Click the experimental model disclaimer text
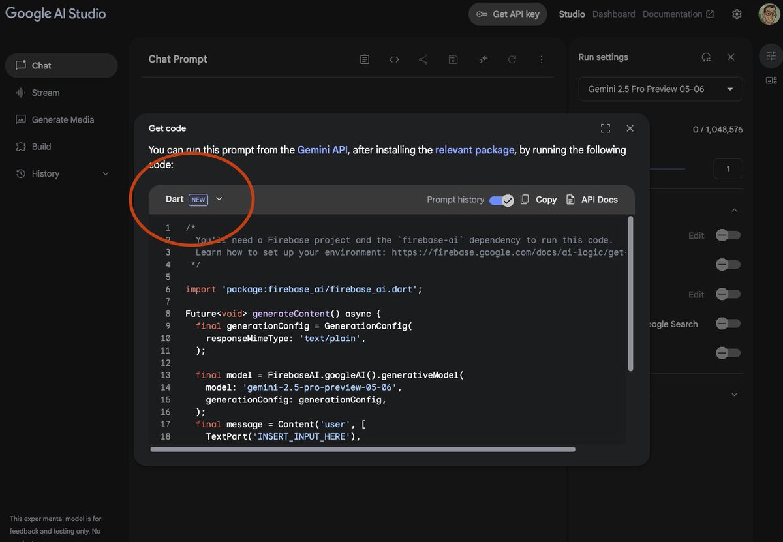Image resolution: width=783 pixels, height=542 pixels. (x=55, y=528)
